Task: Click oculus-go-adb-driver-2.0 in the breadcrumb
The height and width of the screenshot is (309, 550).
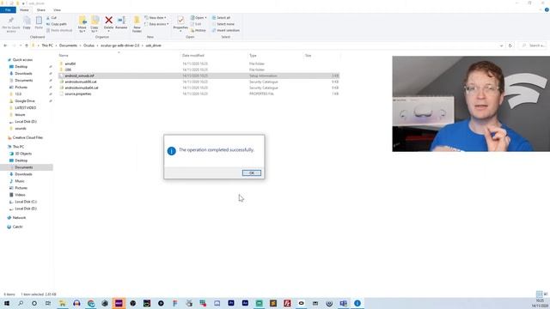Action: [120, 45]
